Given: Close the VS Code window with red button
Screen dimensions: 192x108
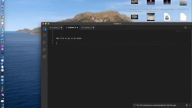Looking at the screenshot, I should [x=43, y=24].
